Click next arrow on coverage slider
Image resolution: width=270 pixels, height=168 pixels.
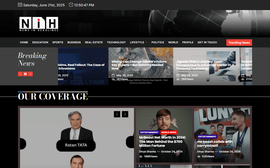click(x=125, y=114)
